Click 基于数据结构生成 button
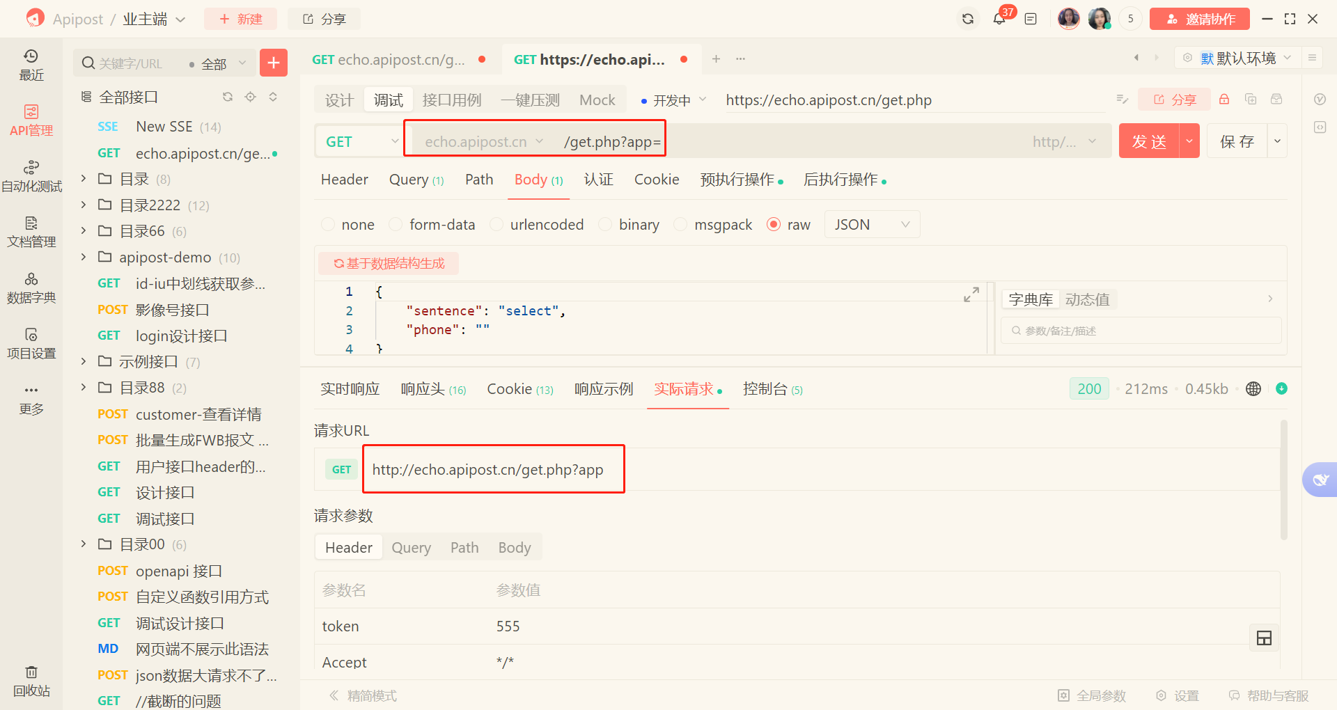1337x710 pixels. pos(389,263)
